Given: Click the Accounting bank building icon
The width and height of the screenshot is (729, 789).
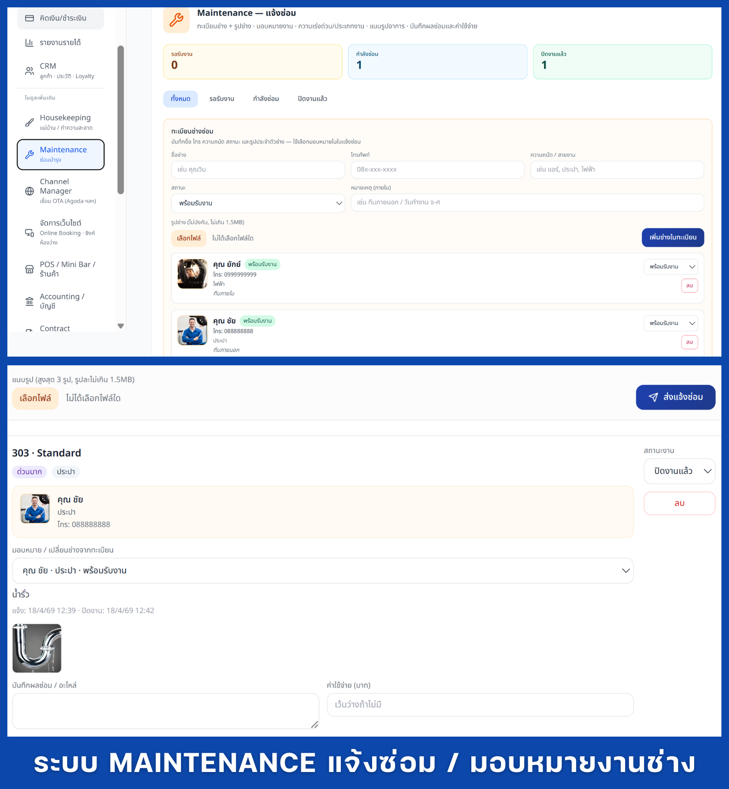Looking at the screenshot, I should tap(29, 301).
